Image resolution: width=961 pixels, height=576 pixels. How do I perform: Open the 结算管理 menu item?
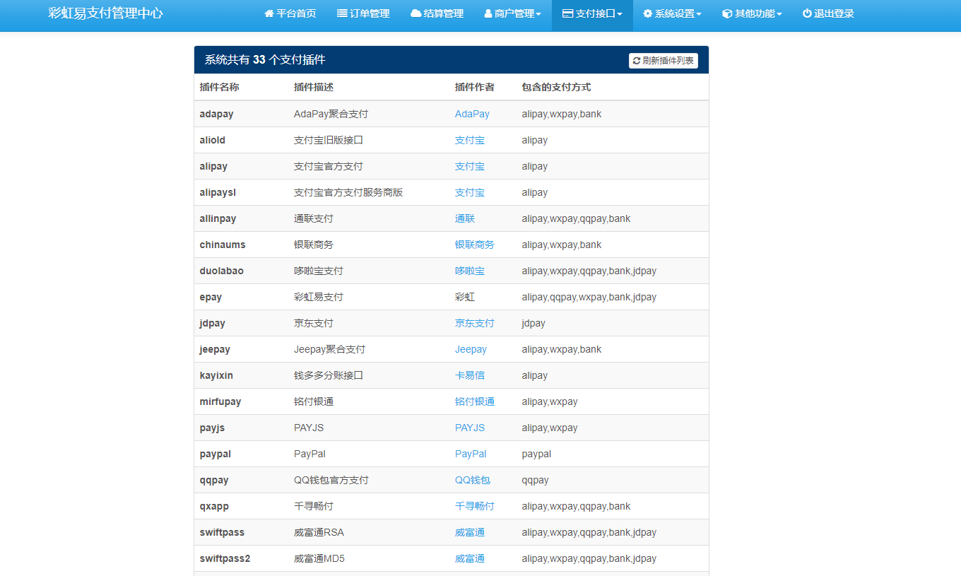tap(437, 14)
